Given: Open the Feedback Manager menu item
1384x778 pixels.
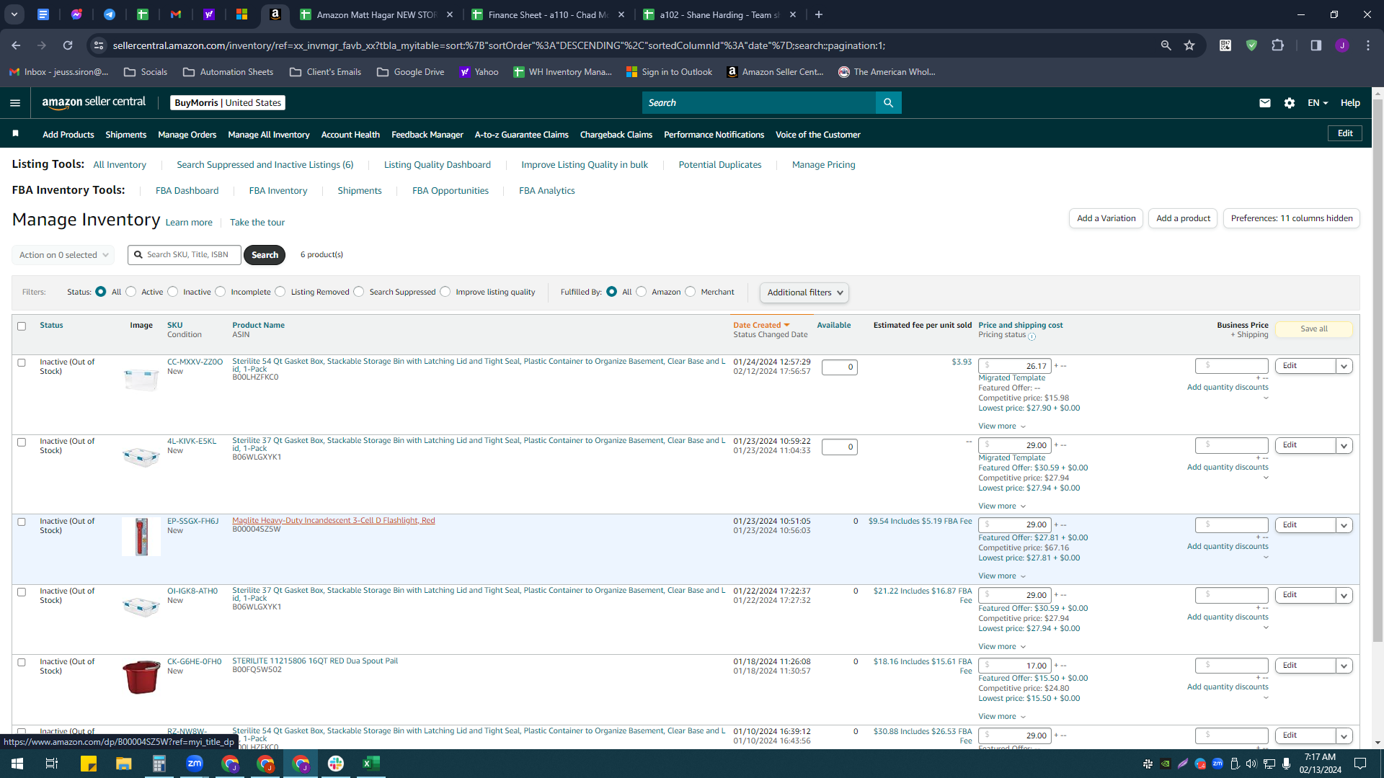Looking at the screenshot, I should [x=427, y=135].
